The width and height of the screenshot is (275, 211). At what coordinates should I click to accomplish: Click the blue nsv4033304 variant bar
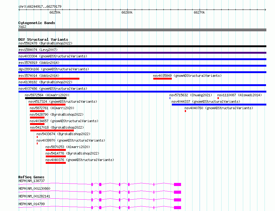pos(142,59)
